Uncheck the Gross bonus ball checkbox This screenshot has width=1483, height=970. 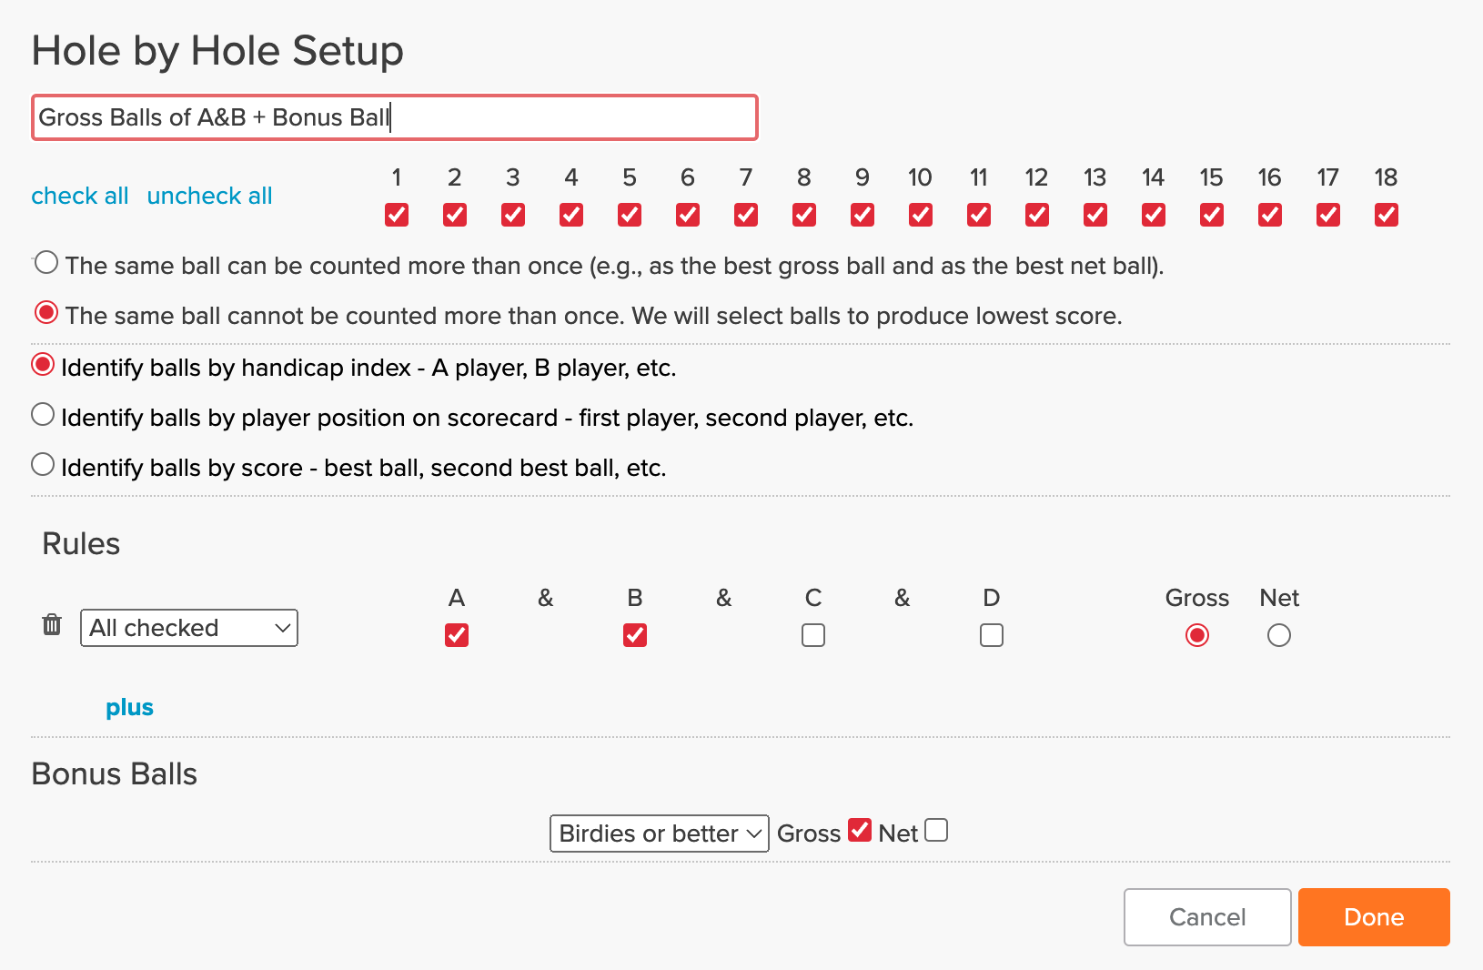tap(860, 830)
